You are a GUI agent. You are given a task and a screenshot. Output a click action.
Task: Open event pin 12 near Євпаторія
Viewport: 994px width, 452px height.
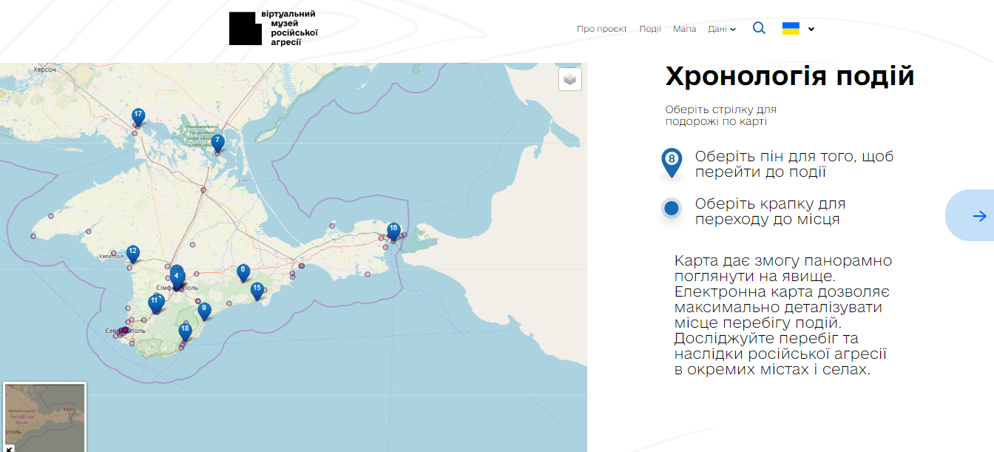click(132, 253)
